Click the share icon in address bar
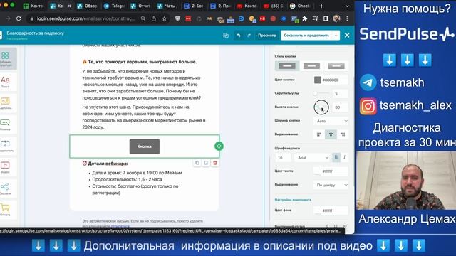Screen dimensions: 456x256 [154, 18]
